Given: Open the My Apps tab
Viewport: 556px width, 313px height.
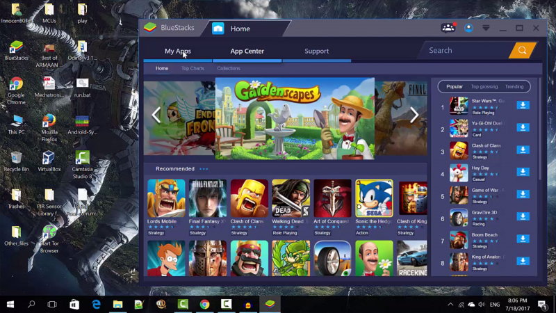Looking at the screenshot, I should click(178, 51).
